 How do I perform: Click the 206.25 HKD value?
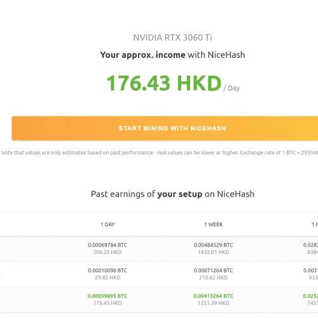pos(107,252)
